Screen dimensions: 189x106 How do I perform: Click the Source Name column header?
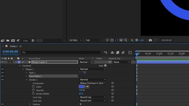tap(34, 59)
